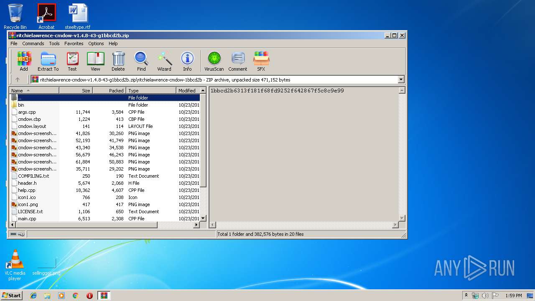Viewport: 535px width, 301px height.
Task: Click WinRAR taskbar button
Action: click(104, 296)
